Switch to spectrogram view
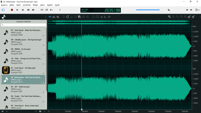This screenshot has height=113, width=201. 54,17
